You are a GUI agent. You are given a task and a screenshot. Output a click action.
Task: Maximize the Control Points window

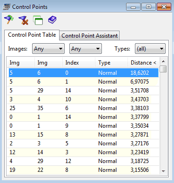(x=148, y=7)
